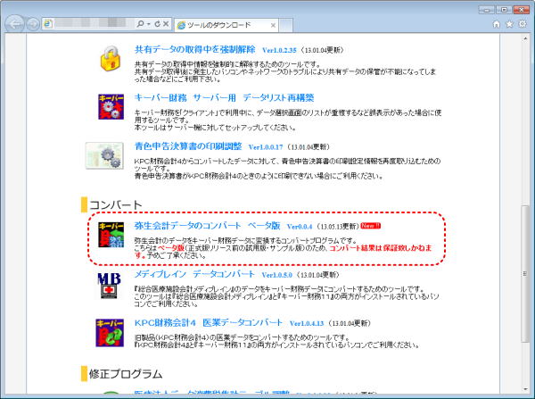Click the red New!! badge
The height and width of the screenshot is (399, 535).
click(x=371, y=226)
